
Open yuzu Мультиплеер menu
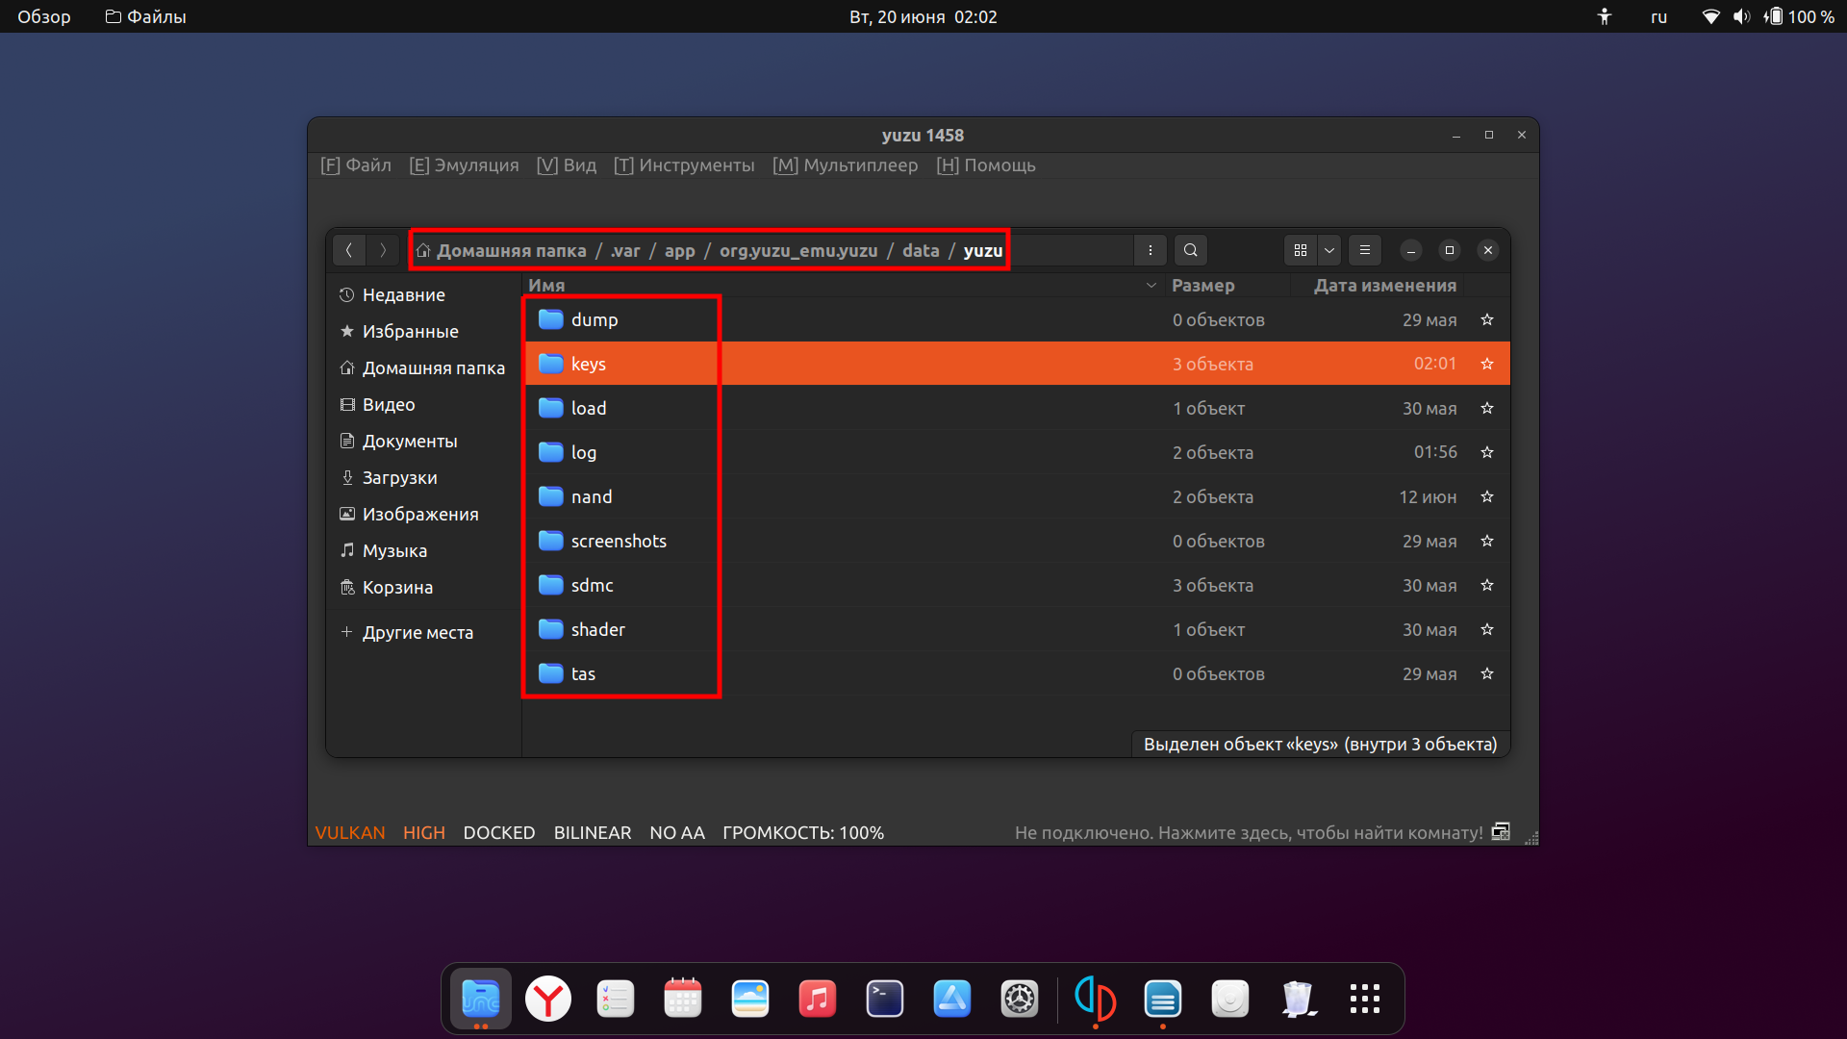846,165
